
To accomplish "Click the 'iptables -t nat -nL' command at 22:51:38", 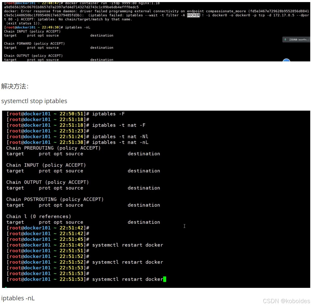I will point(120,142).
